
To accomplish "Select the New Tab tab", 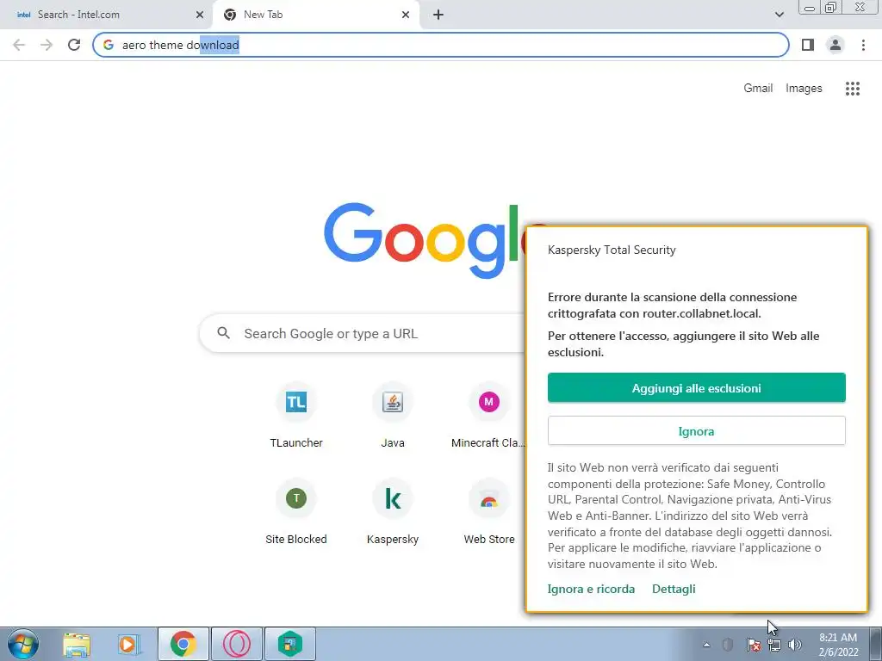I will 315,15.
